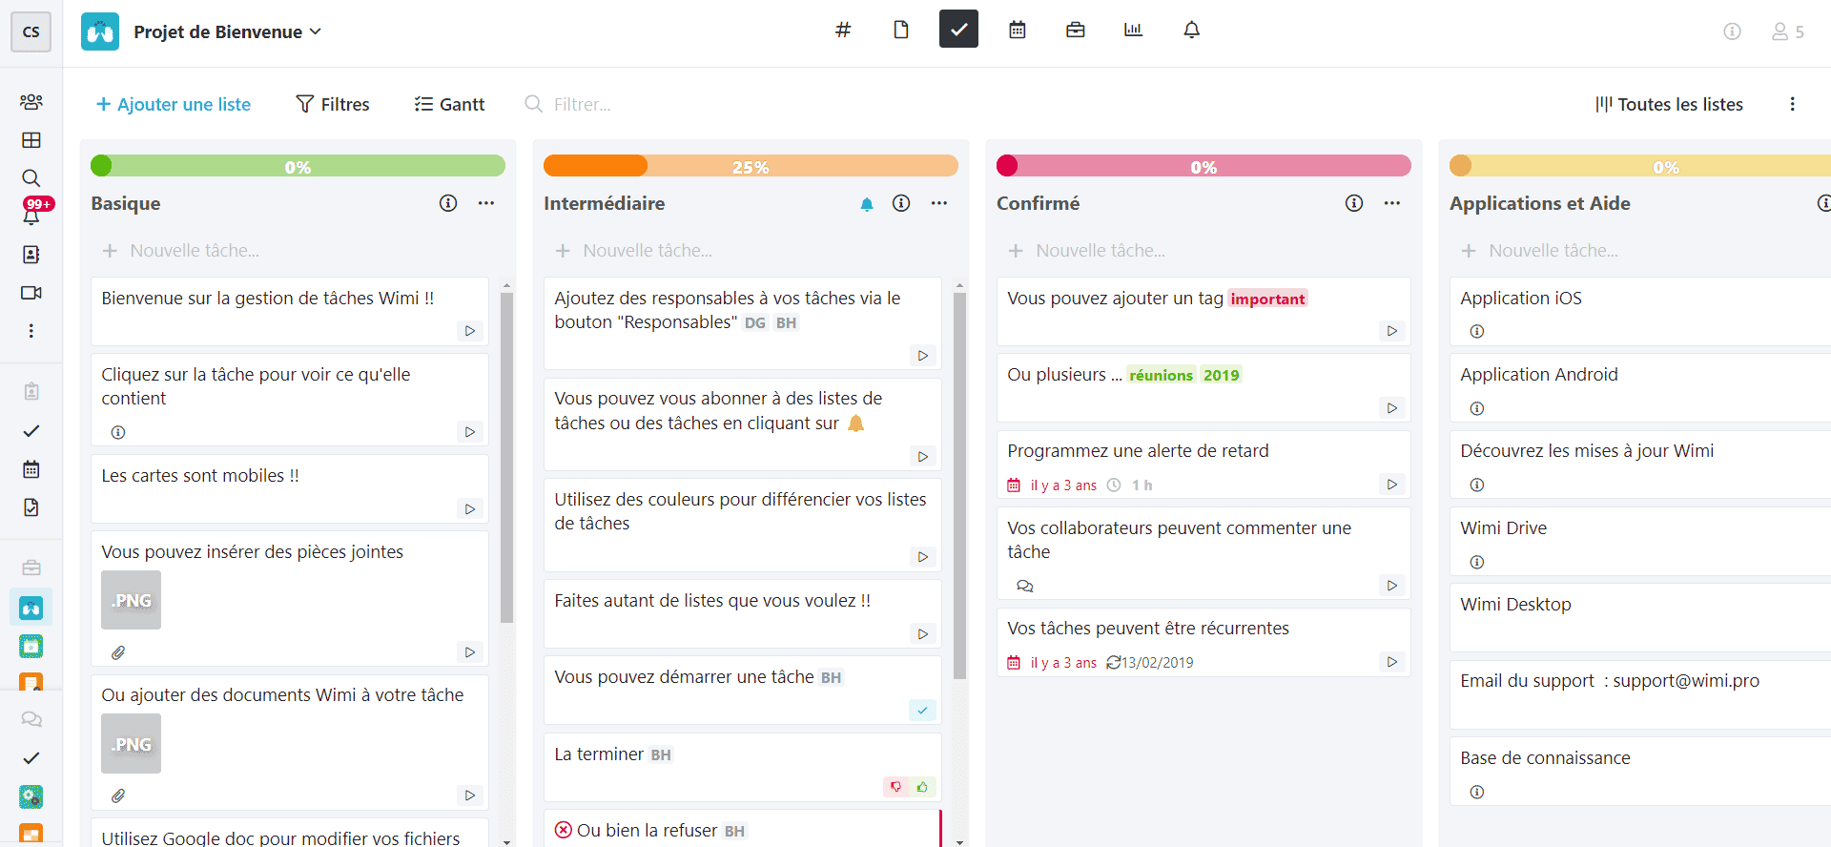Show Intermédiaire list info
The image size is (1831, 847).
[901, 203]
